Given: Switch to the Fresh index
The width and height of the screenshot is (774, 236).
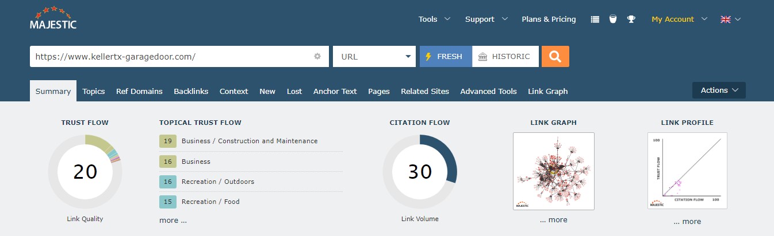Looking at the screenshot, I should coord(446,56).
